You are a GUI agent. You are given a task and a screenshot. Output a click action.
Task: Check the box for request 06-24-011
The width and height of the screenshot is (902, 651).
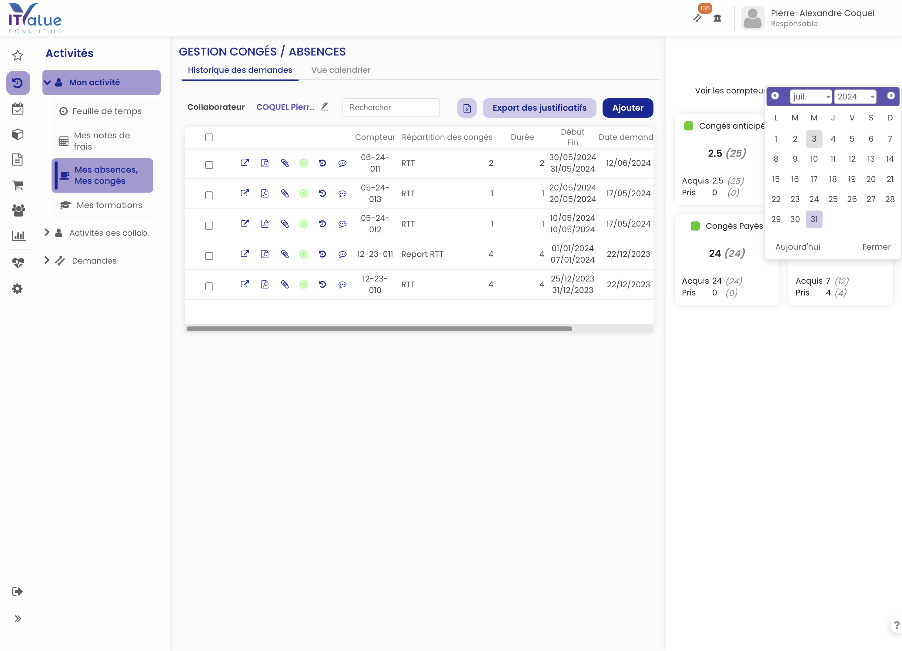(209, 165)
